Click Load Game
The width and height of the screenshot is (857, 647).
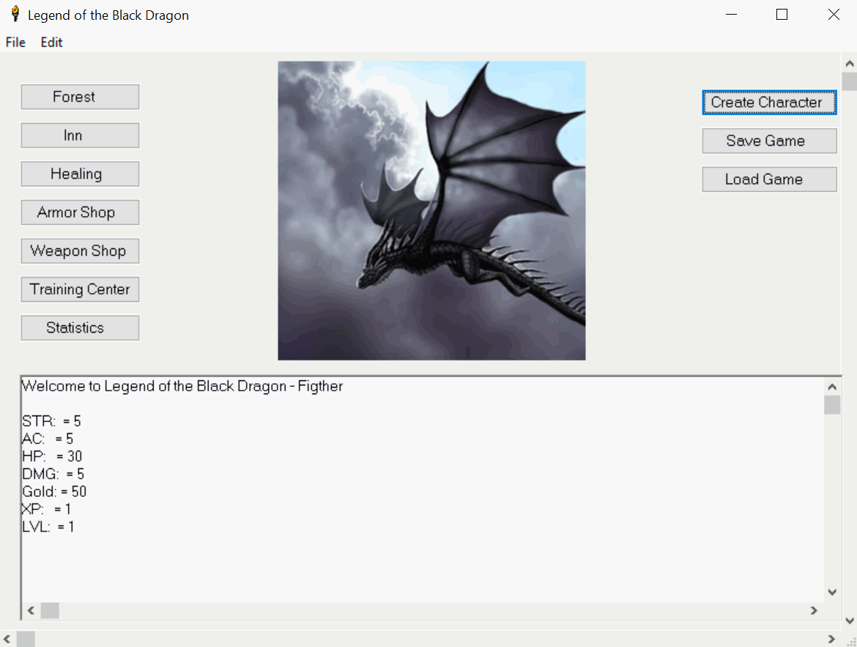coord(769,180)
